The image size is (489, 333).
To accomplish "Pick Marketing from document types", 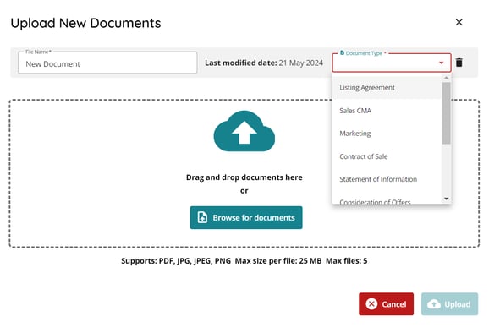I will [x=387, y=134].
